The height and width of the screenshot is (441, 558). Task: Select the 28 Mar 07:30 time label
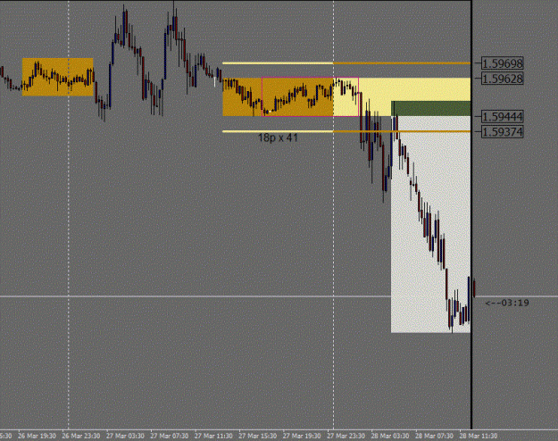tap(434, 436)
